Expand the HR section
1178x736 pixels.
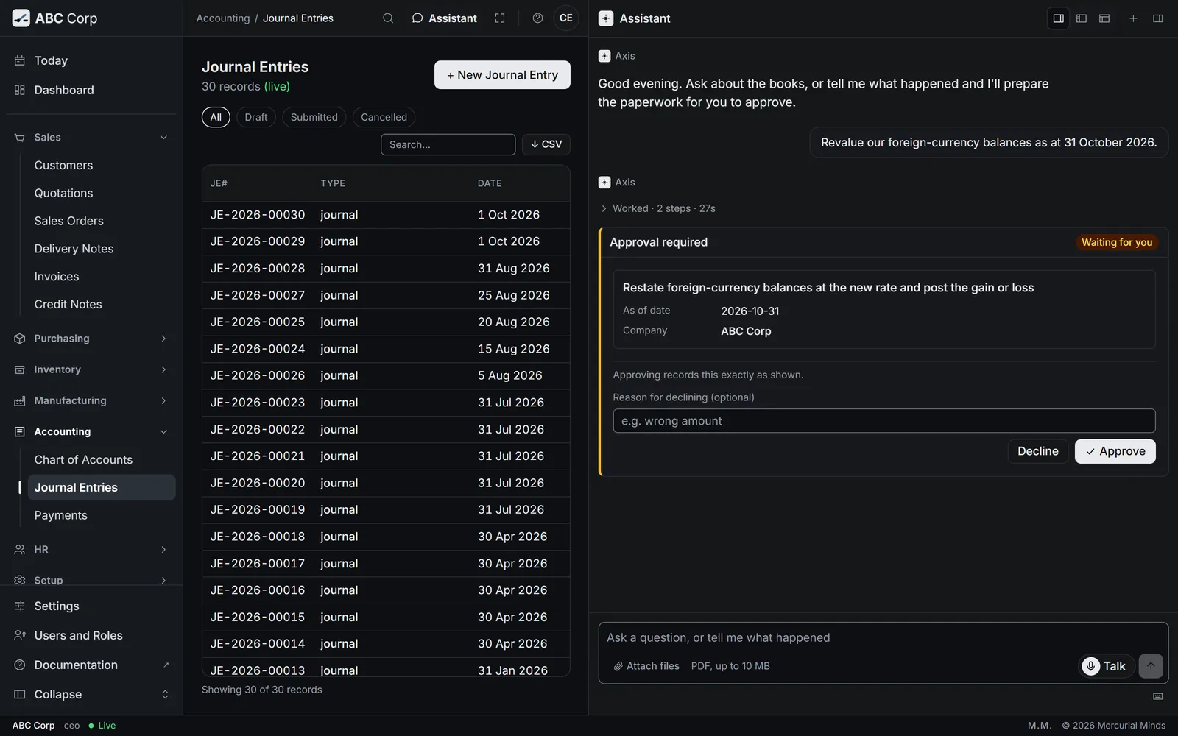tap(91, 550)
